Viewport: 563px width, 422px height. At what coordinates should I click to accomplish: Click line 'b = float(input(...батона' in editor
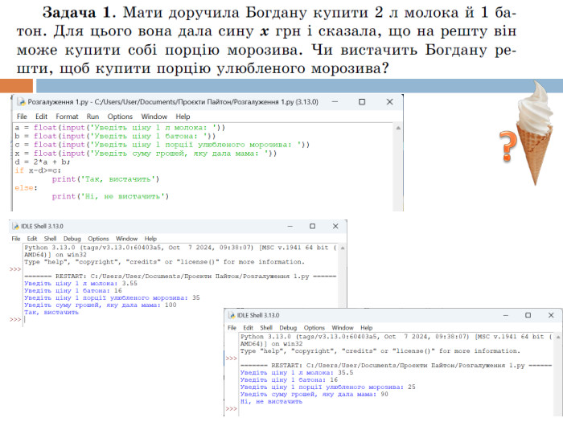[x=115, y=136]
